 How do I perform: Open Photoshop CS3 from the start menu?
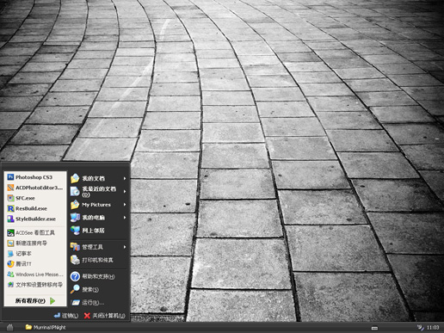click(x=35, y=177)
